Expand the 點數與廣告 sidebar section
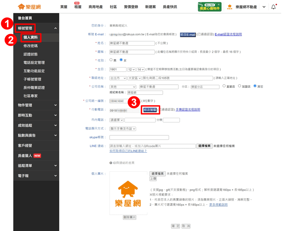282x231 pixels. click(56, 135)
